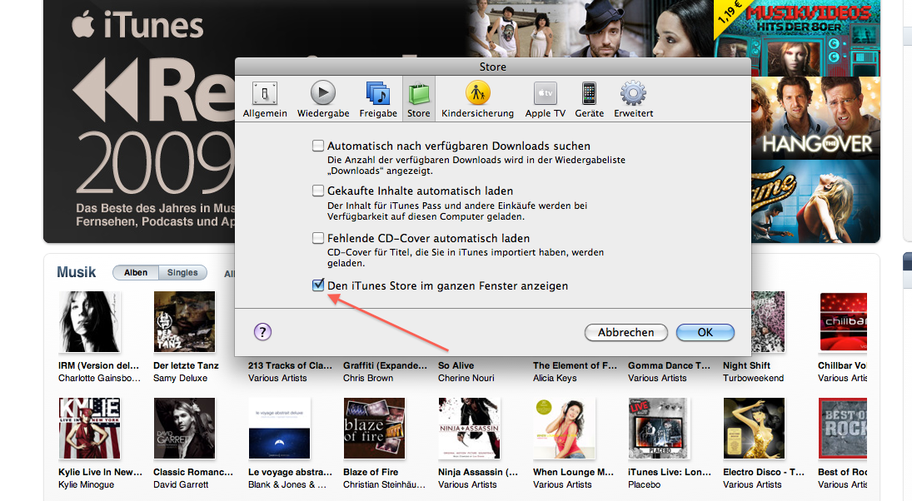Open the Blaze of Fire album cover
Image resolution: width=912 pixels, height=501 pixels.
(374, 429)
